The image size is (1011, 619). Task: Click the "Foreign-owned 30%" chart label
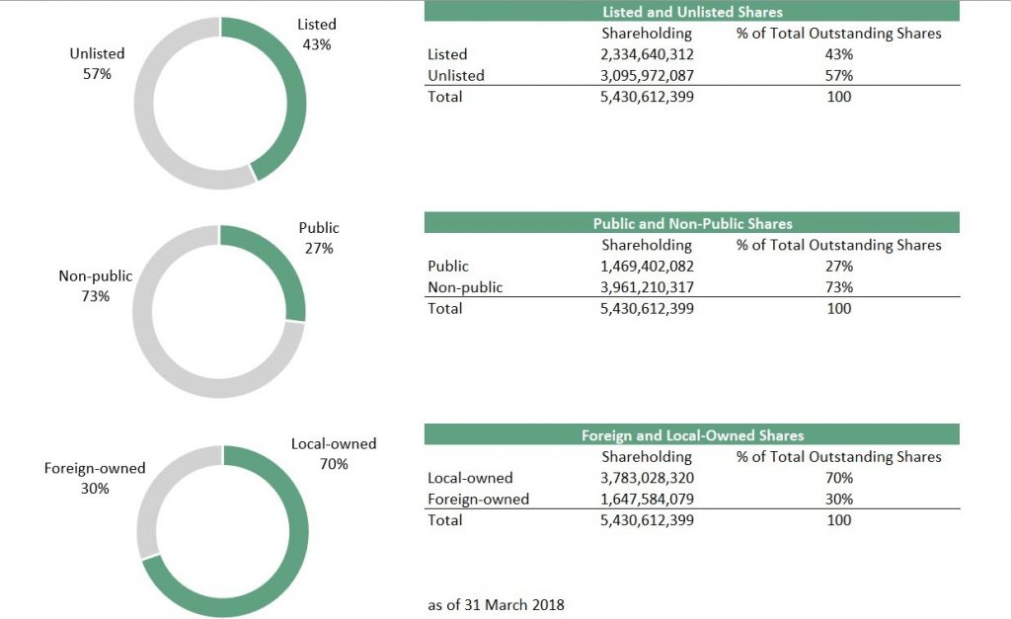tap(95, 478)
